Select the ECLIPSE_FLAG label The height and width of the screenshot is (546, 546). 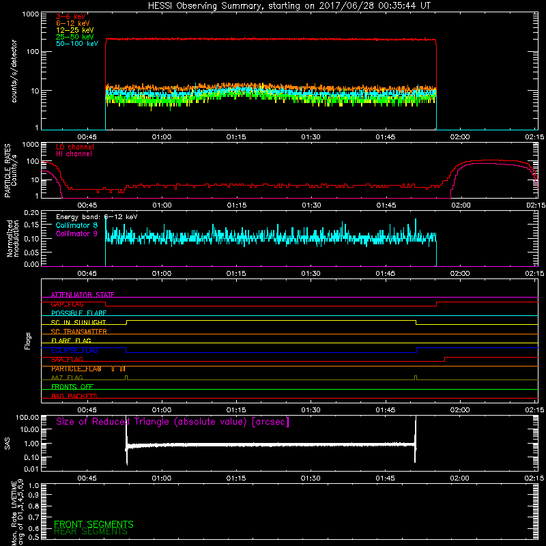click(x=74, y=350)
